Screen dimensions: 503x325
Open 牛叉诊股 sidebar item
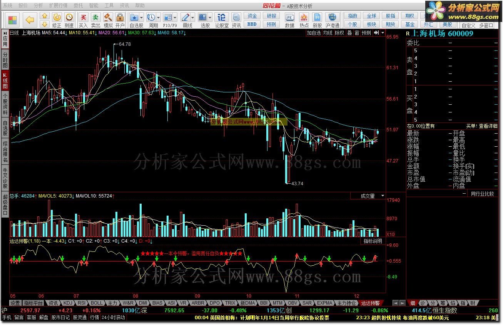tap(5, 178)
